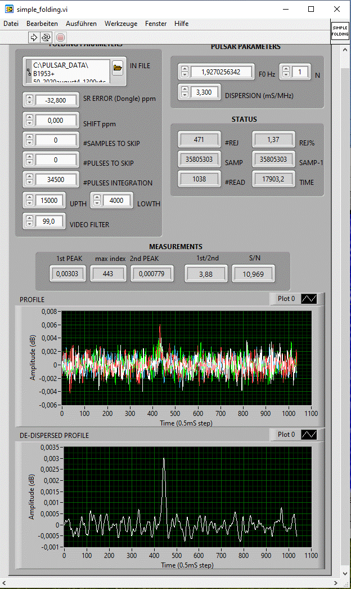
Task: Click the #PULSES TO SKIP value field
Action: pos(56,160)
